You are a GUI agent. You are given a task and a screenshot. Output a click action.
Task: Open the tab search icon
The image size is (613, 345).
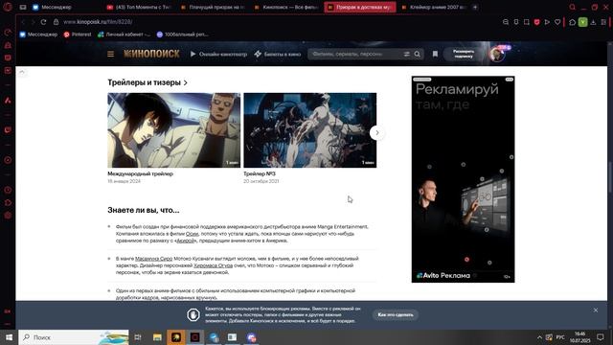coord(573,7)
